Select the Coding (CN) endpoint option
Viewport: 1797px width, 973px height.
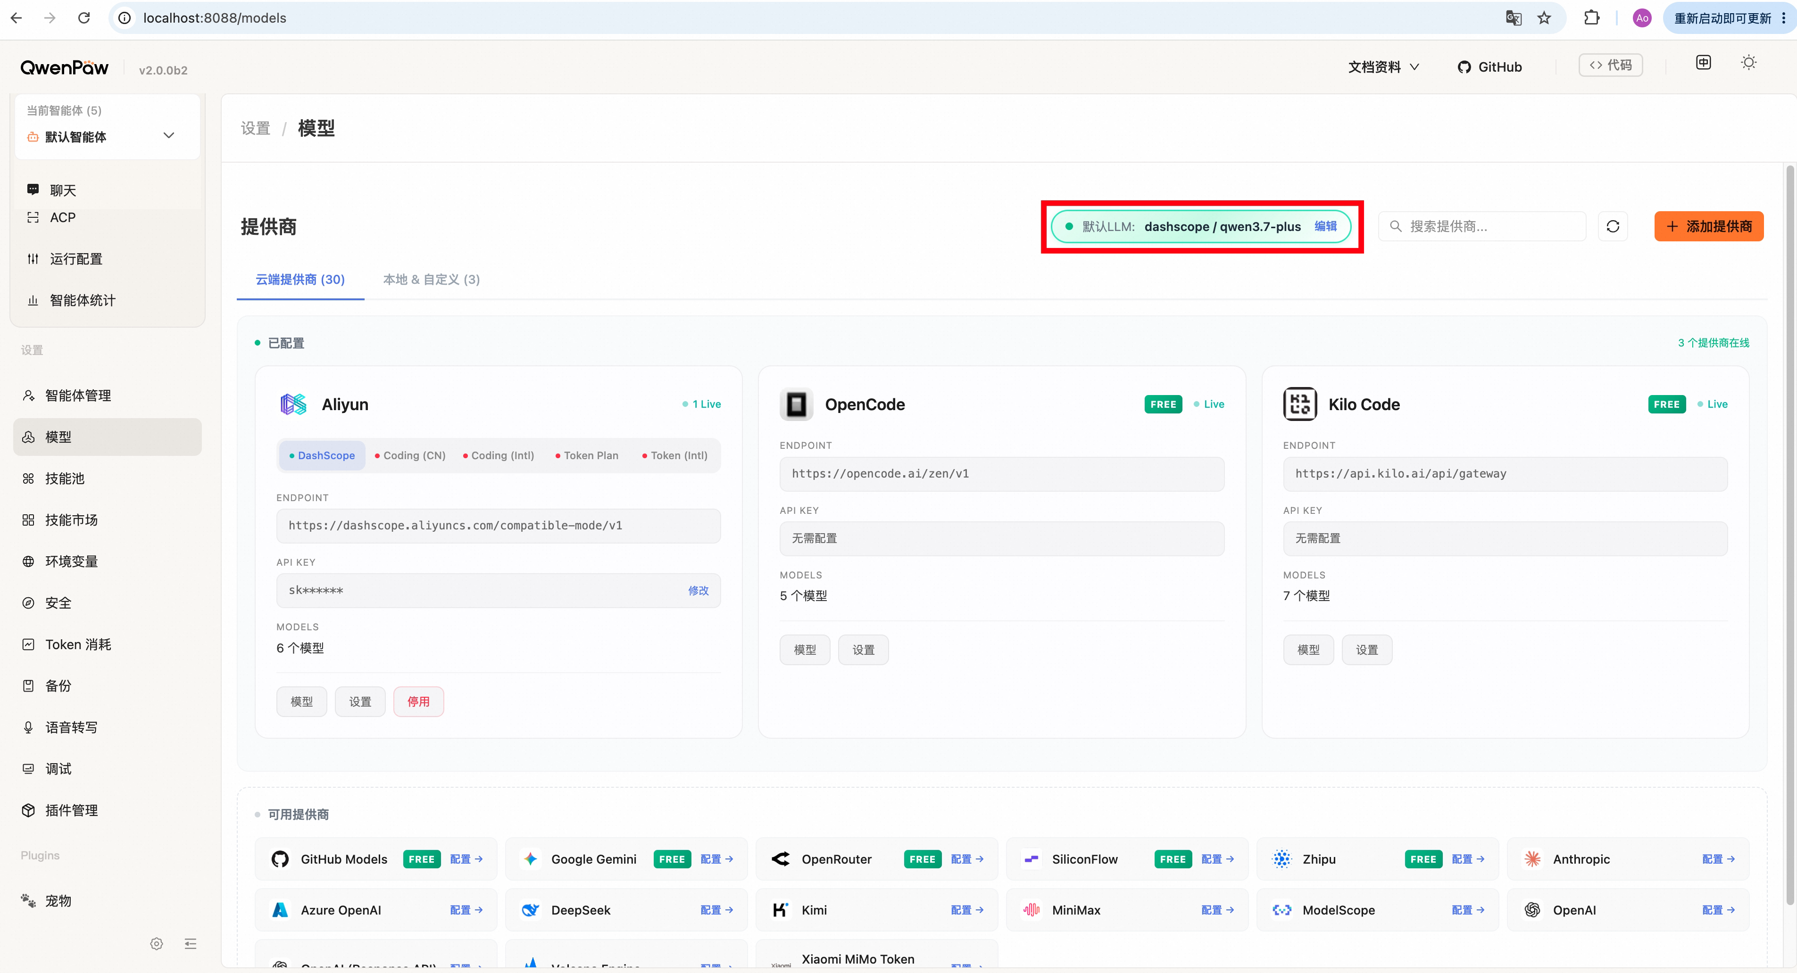(410, 456)
